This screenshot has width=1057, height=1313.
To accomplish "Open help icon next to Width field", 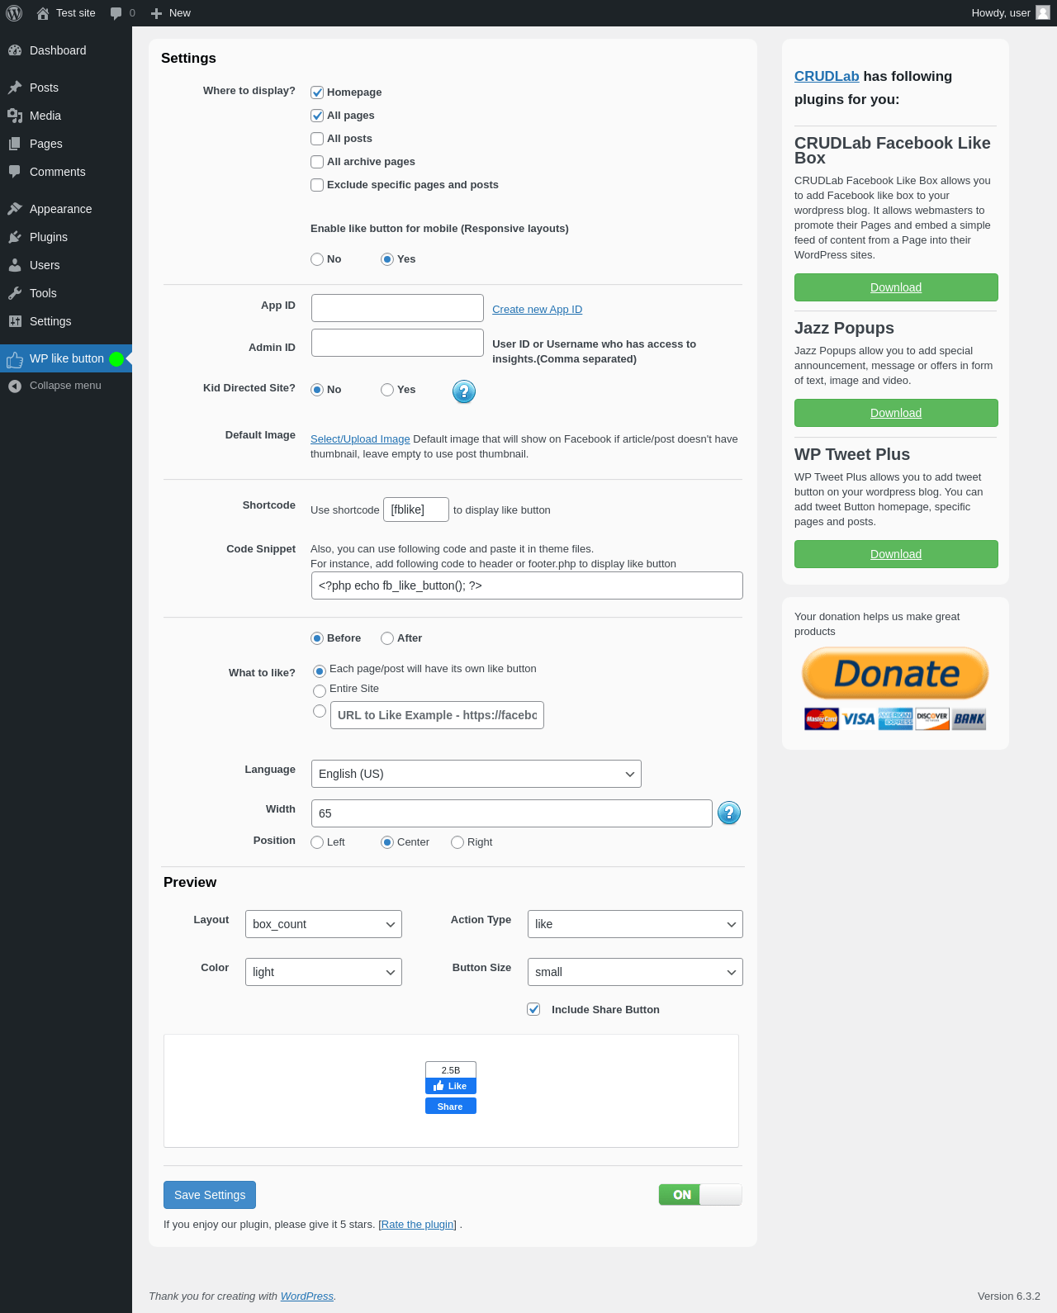I will 729,813.
